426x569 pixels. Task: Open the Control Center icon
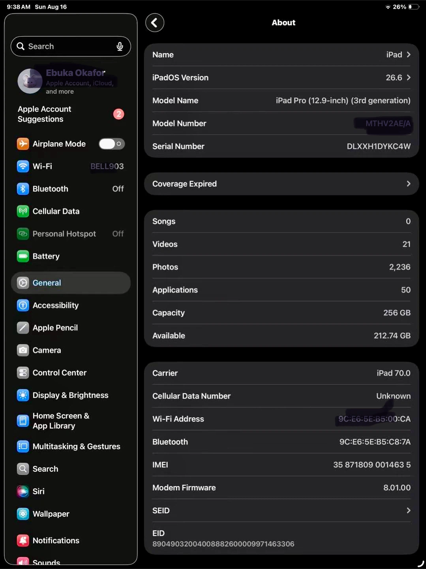pos(23,373)
